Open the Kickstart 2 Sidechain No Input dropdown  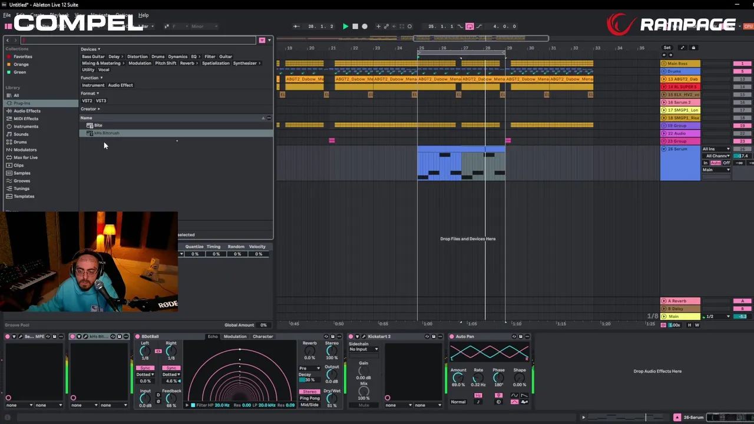(363, 349)
